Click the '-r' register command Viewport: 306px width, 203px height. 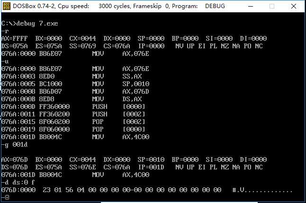(x=5, y=31)
